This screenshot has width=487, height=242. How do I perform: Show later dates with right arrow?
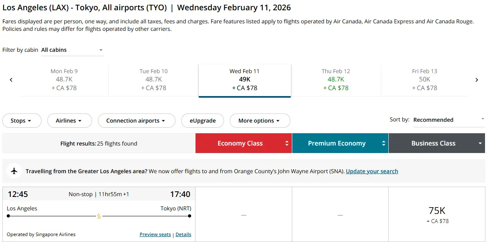coord(477,80)
